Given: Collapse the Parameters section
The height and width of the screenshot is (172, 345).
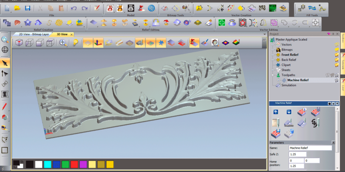Looking at the screenshot, I should point(332,142).
